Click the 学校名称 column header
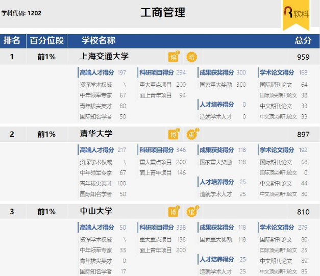Screen dimensions: 320x276 coord(99,40)
